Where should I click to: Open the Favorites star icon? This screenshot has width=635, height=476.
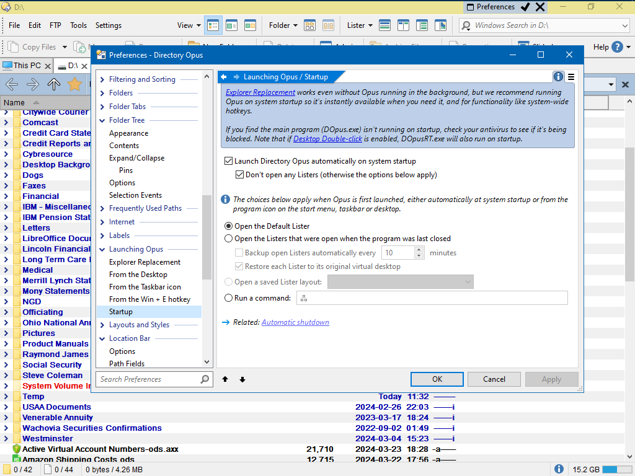click(x=74, y=84)
